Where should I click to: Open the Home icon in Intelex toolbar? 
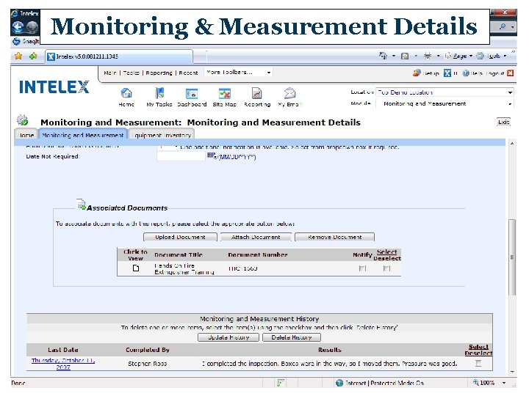point(126,93)
